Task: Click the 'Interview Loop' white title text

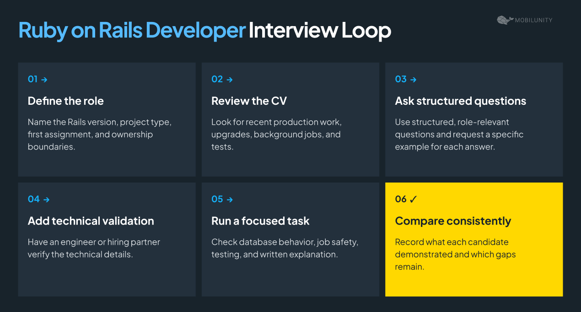Action: coord(320,31)
